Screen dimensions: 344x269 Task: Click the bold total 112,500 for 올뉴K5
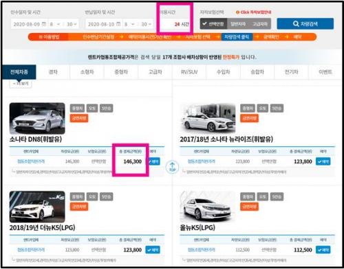click(x=303, y=250)
